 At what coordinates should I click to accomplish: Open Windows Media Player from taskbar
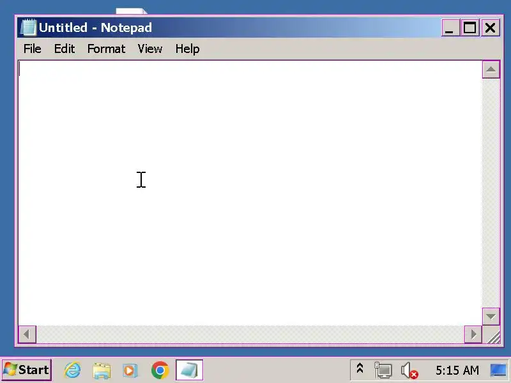[x=130, y=370]
